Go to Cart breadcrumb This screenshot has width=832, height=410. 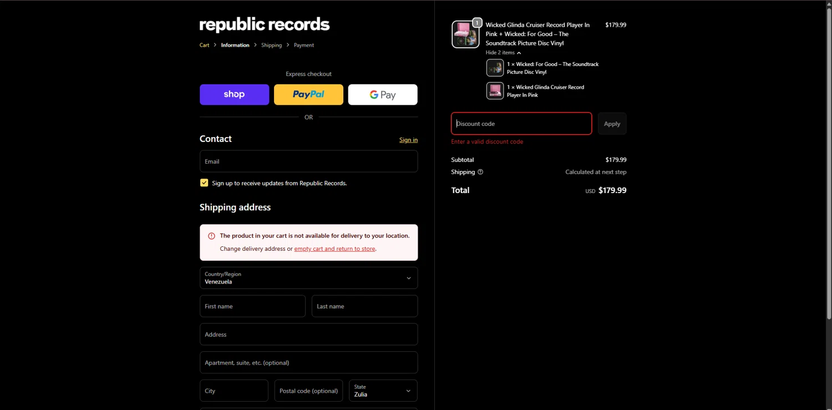pyautogui.click(x=204, y=45)
